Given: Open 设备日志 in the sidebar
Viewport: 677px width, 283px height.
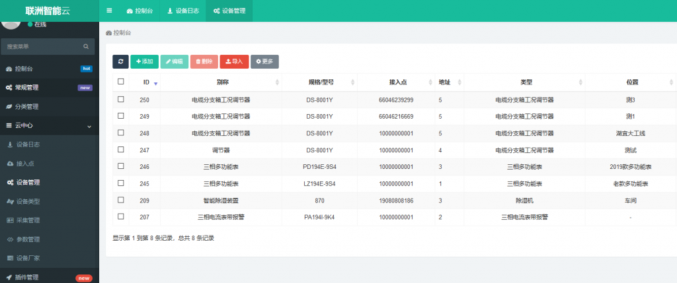Looking at the screenshot, I should tap(28, 144).
